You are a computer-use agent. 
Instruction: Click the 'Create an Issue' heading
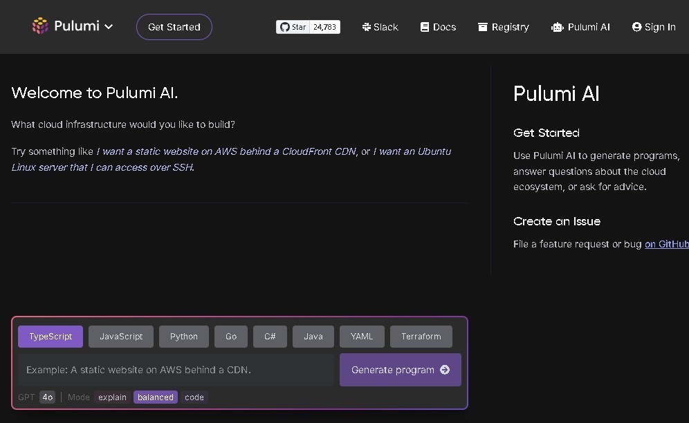(x=557, y=221)
